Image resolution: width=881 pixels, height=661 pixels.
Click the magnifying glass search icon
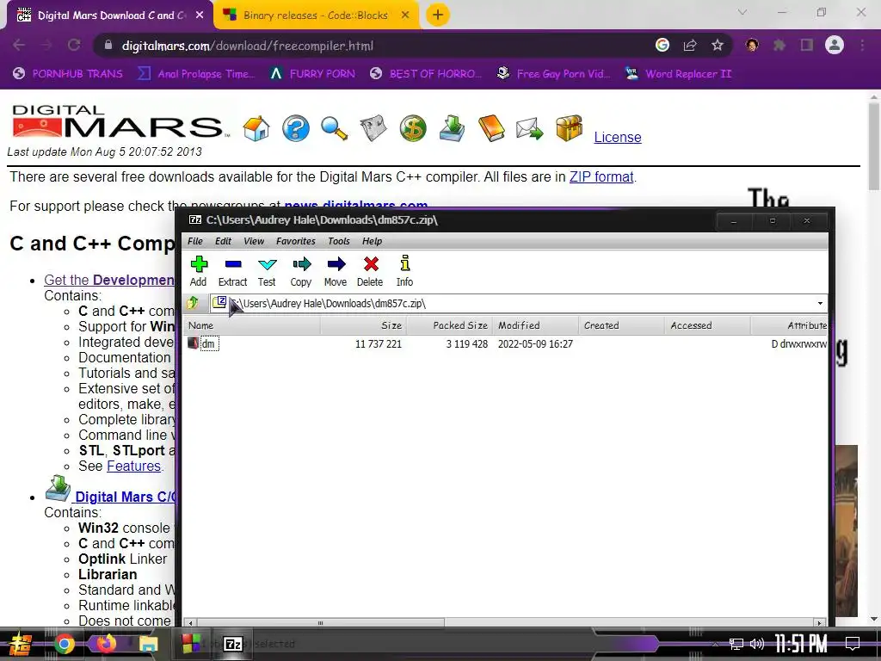pyautogui.click(x=335, y=128)
